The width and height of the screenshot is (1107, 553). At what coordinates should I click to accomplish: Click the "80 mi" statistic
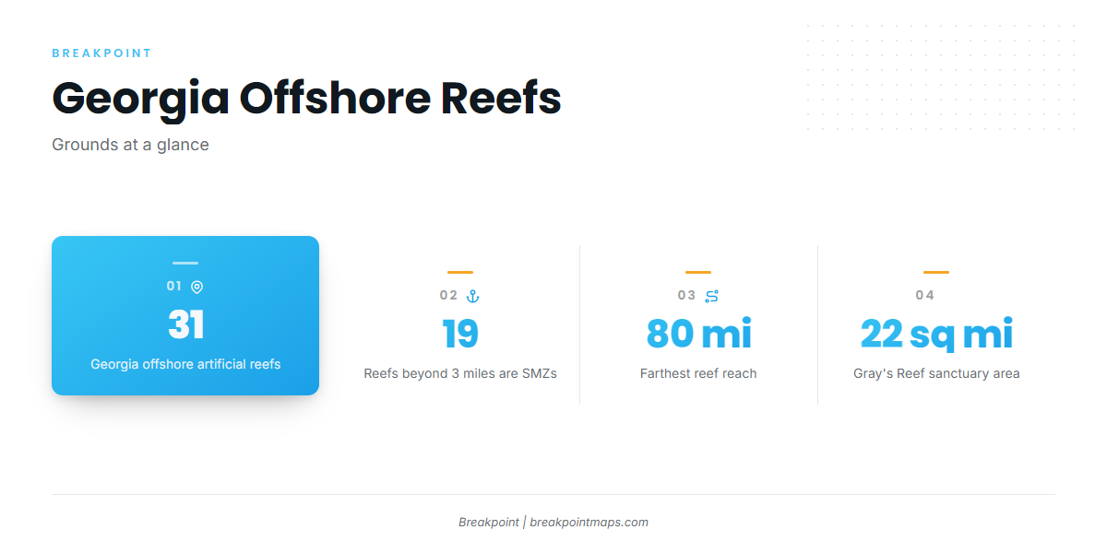coord(698,334)
